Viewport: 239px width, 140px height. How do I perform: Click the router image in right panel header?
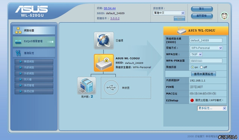point(181,31)
